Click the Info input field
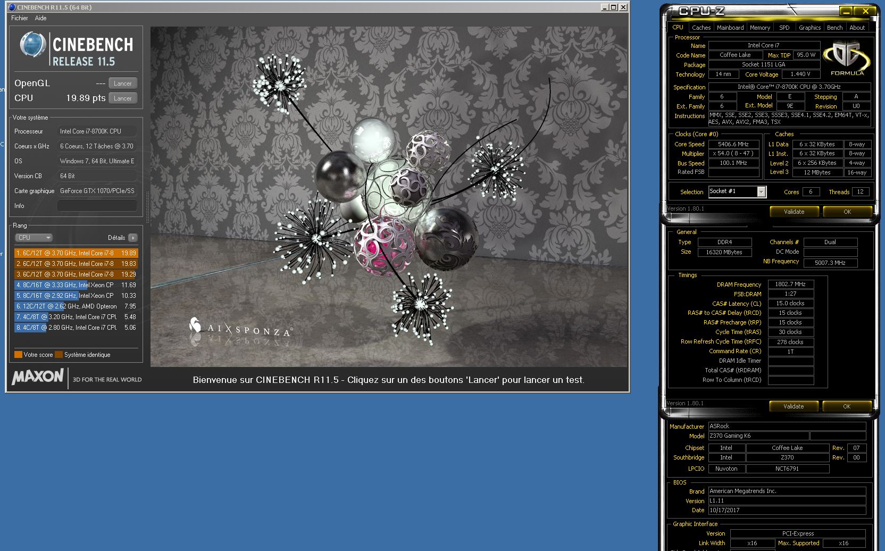 [x=97, y=206]
